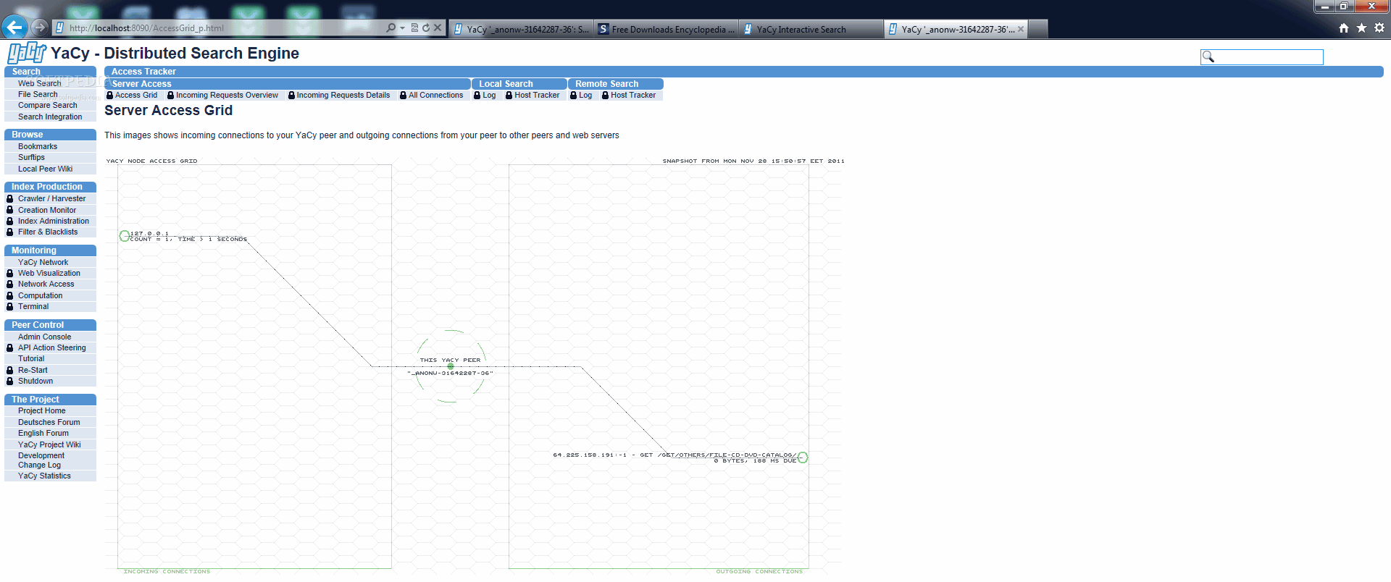Click the lock icon beside Shutdown
1391x582 pixels.
(x=10, y=381)
